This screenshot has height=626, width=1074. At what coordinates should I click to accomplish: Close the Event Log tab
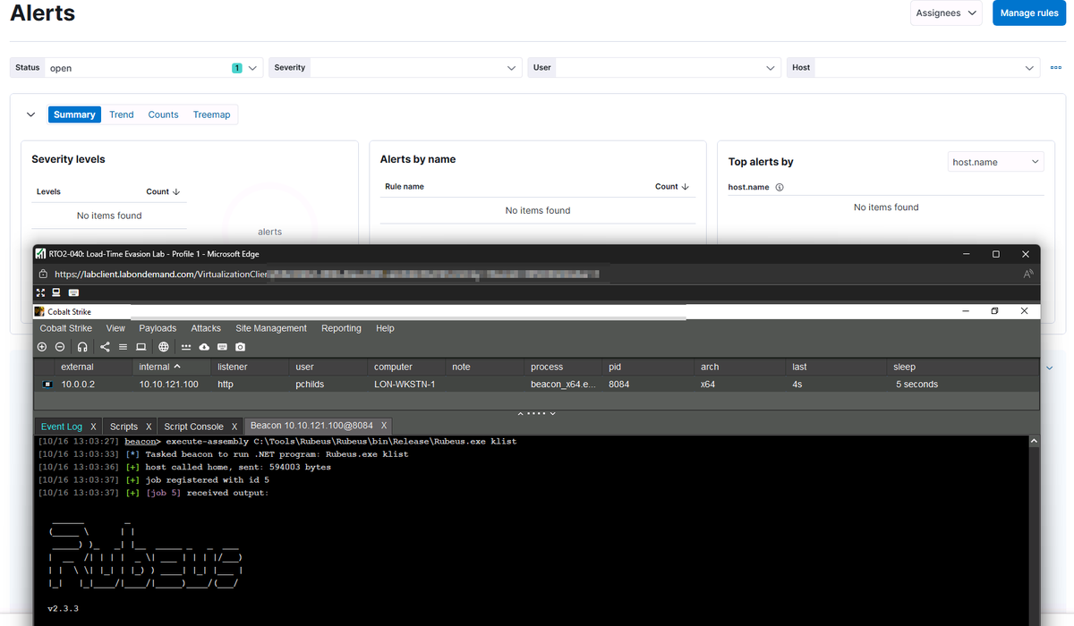[93, 427]
